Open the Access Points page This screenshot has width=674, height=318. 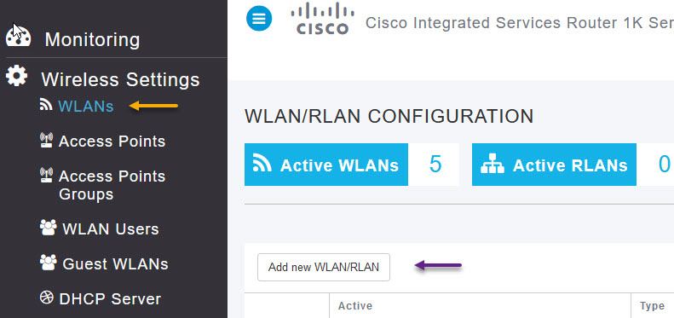coord(112,142)
